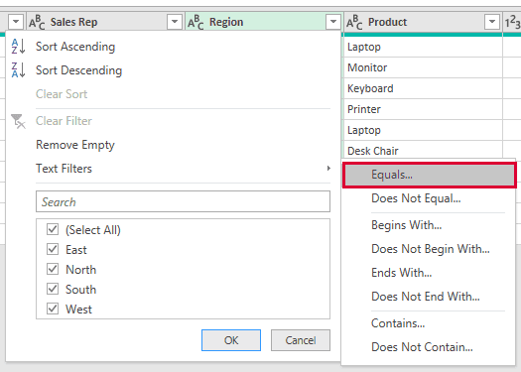Screen dimensions: 521x372
Task: Click the ABC type icon of Product column
Action: [354, 22]
